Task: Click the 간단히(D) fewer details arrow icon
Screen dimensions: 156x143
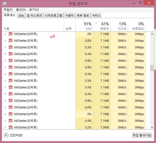Action: coord(6,135)
